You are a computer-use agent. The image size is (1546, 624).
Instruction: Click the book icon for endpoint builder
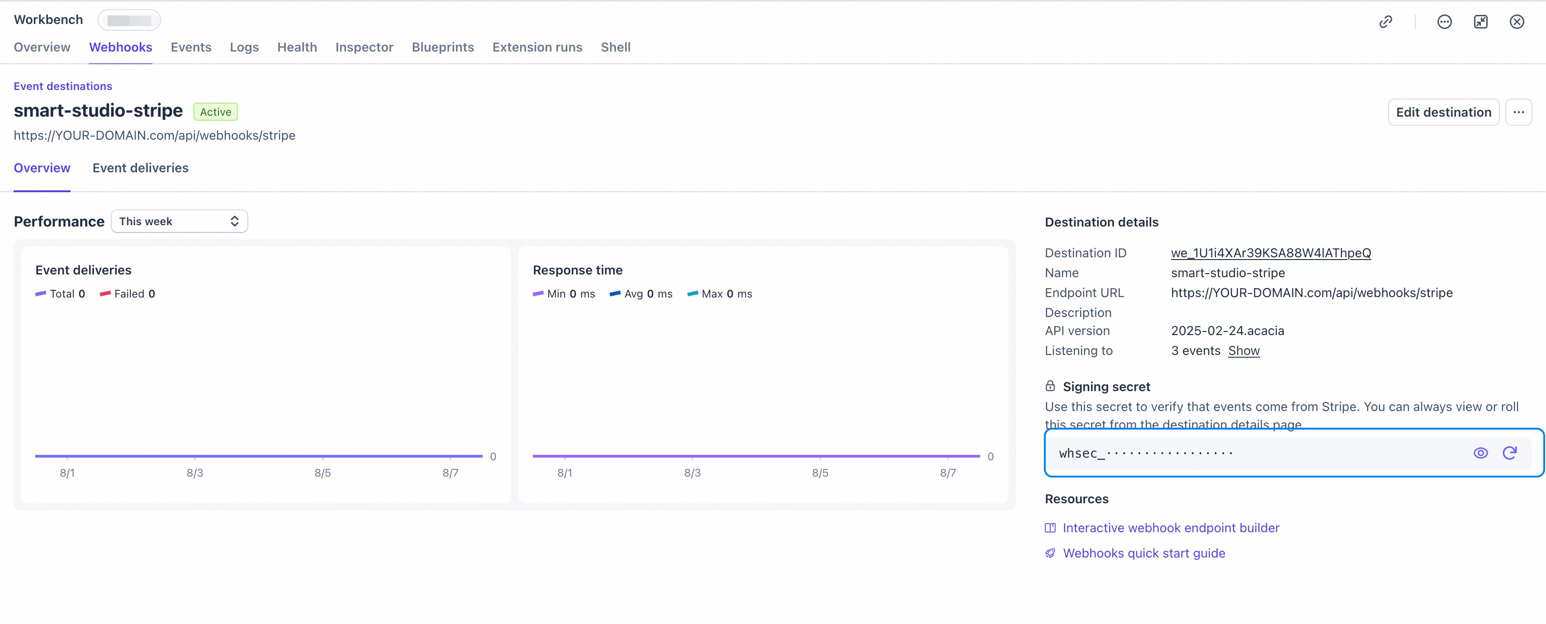point(1050,528)
